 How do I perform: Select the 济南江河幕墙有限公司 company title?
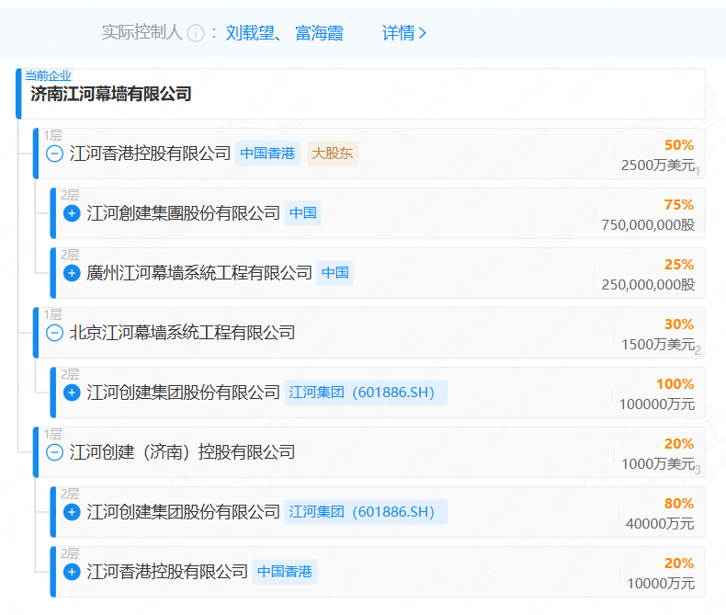coord(110,94)
